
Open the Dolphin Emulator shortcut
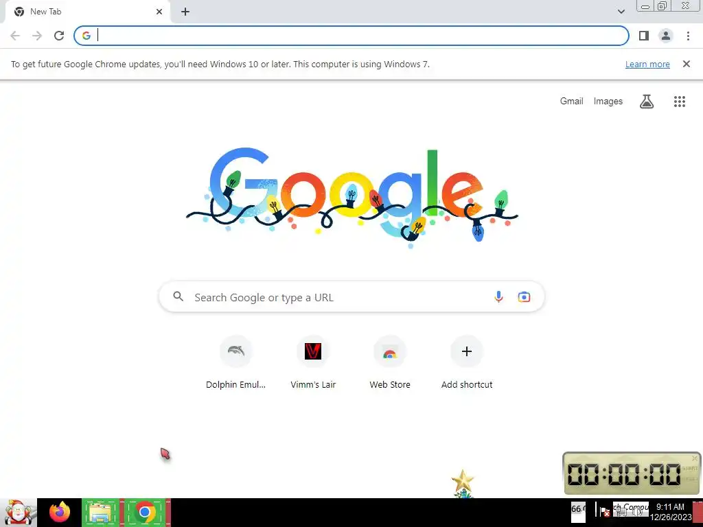[236, 362]
